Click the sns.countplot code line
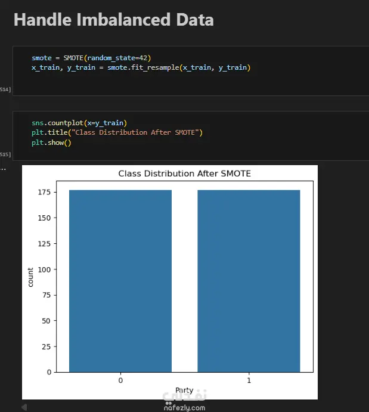Screen dimensions: 369x412 (79, 122)
